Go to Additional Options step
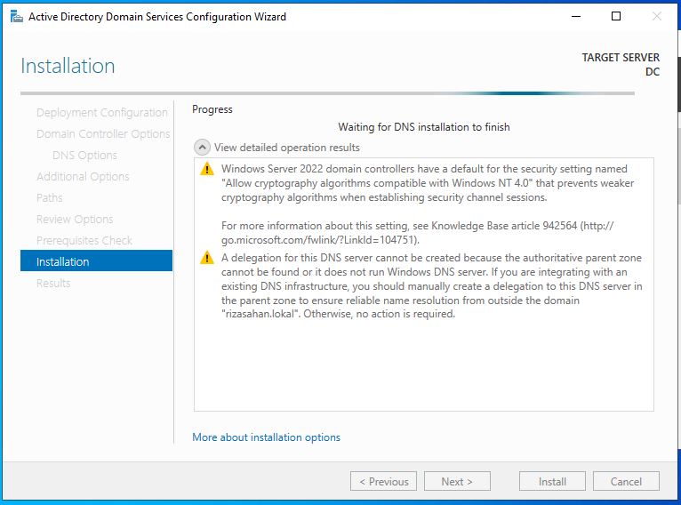This screenshot has width=681, height=505. [83, 177]
